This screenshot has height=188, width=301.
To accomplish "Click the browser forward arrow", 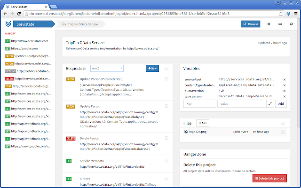I will [12, 14].
